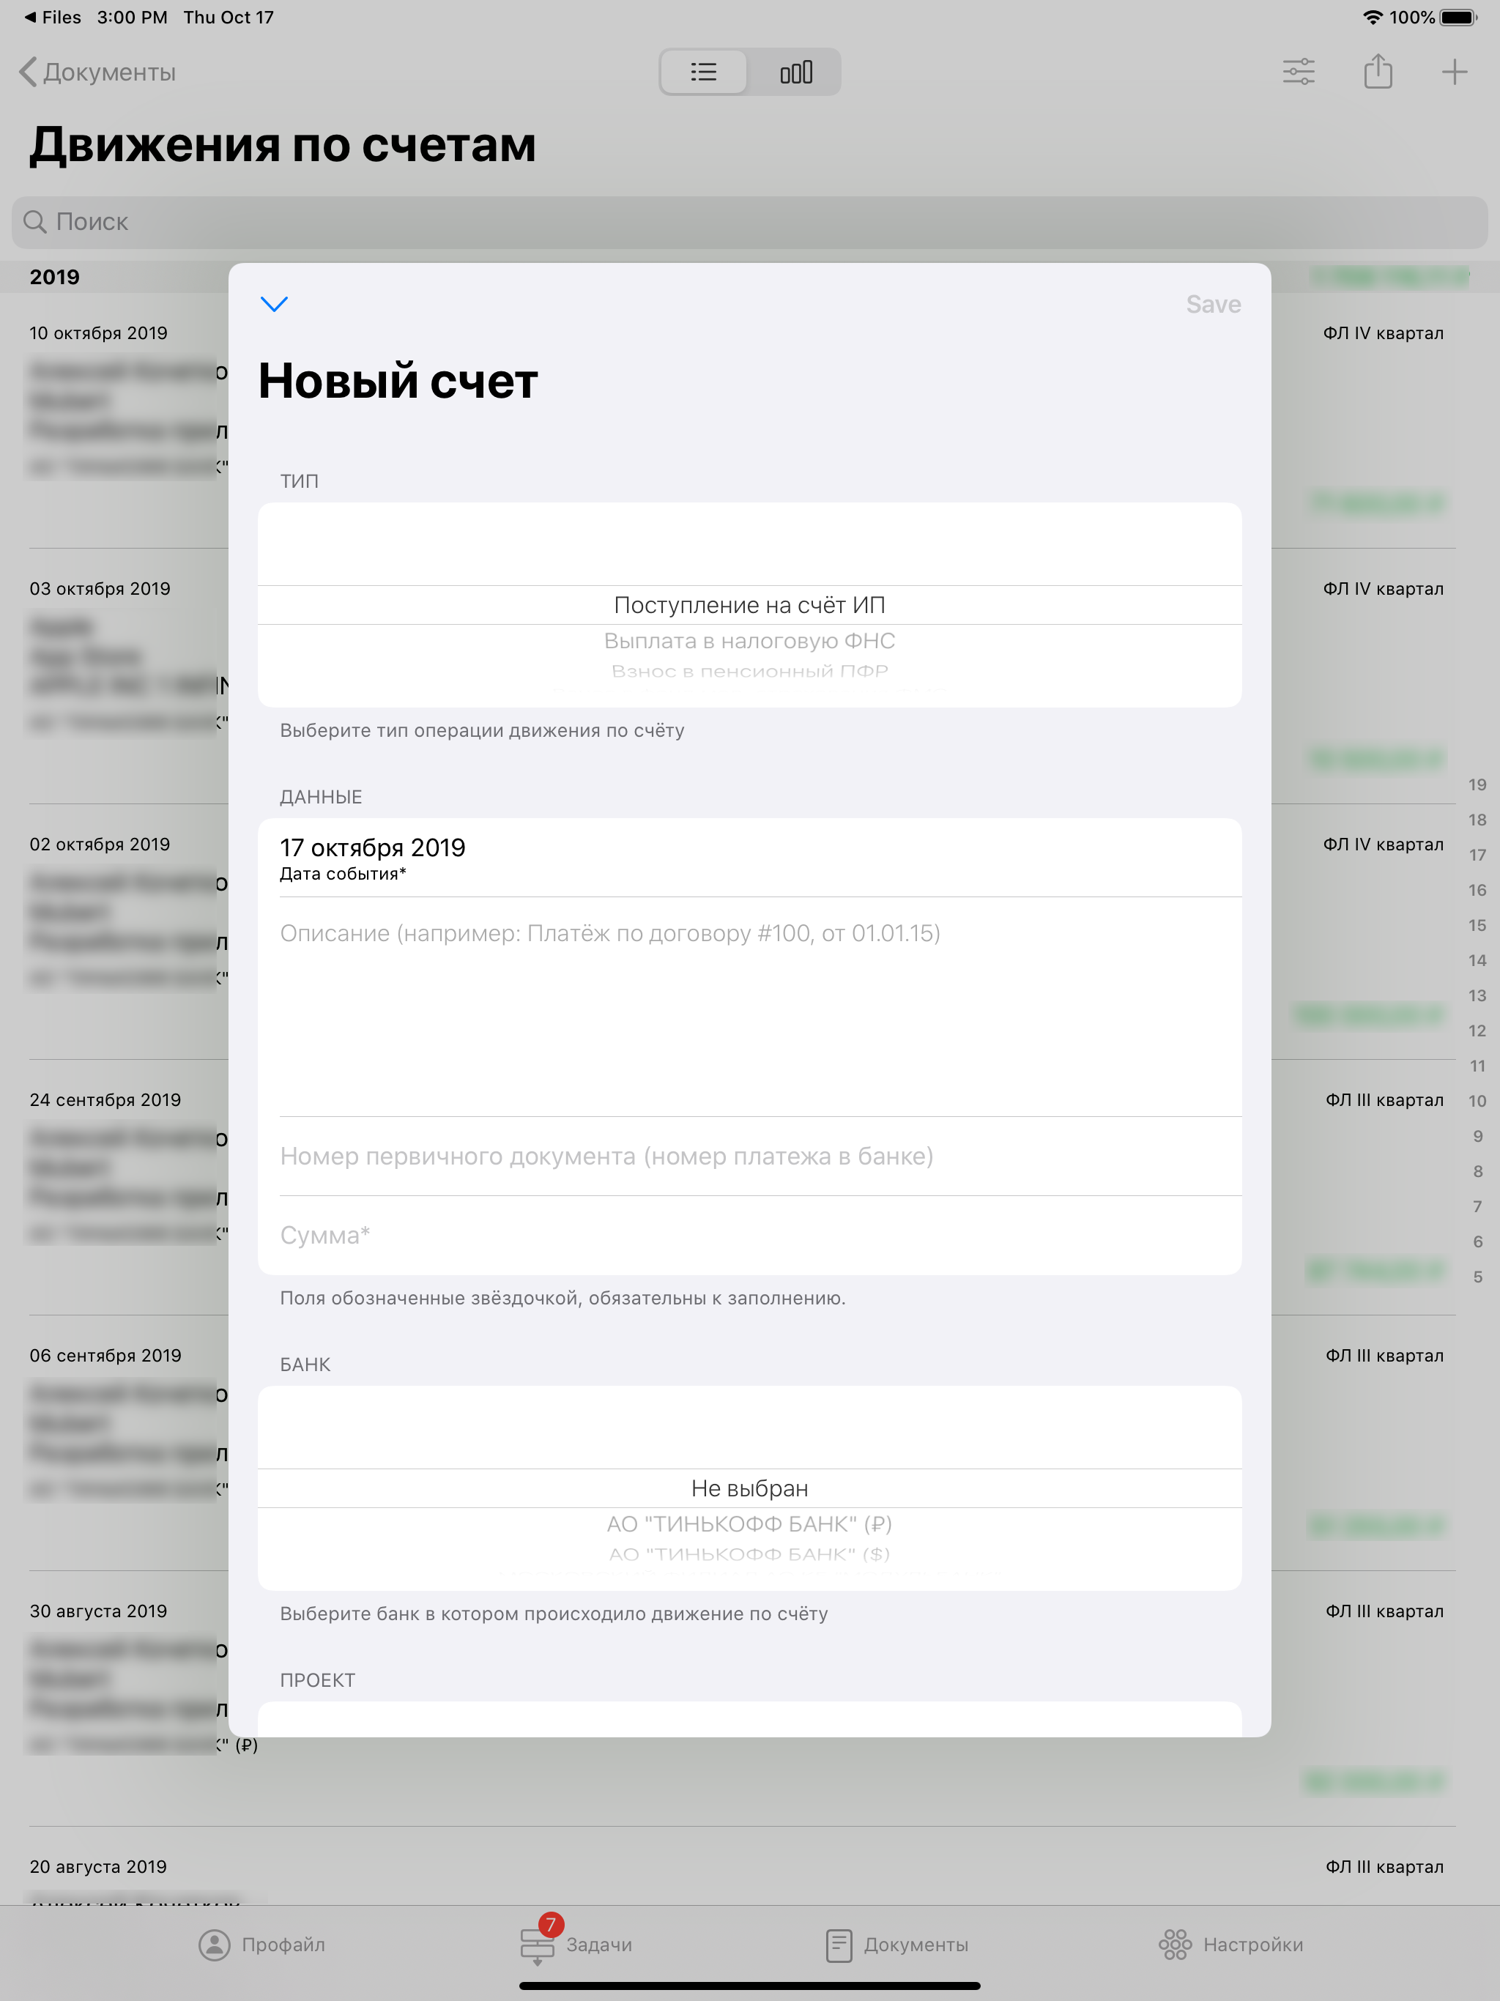The image size is (1500, 2001).
Task: Tap the Сумма input field
Action: point(749,1235)
